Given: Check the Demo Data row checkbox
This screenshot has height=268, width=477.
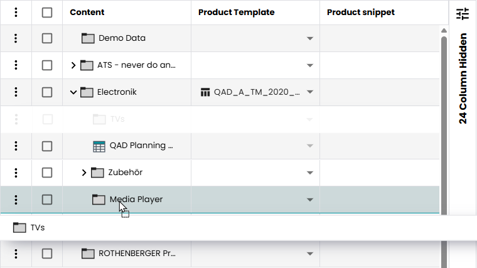Looking at the screenshot, I should click(47, 38).
